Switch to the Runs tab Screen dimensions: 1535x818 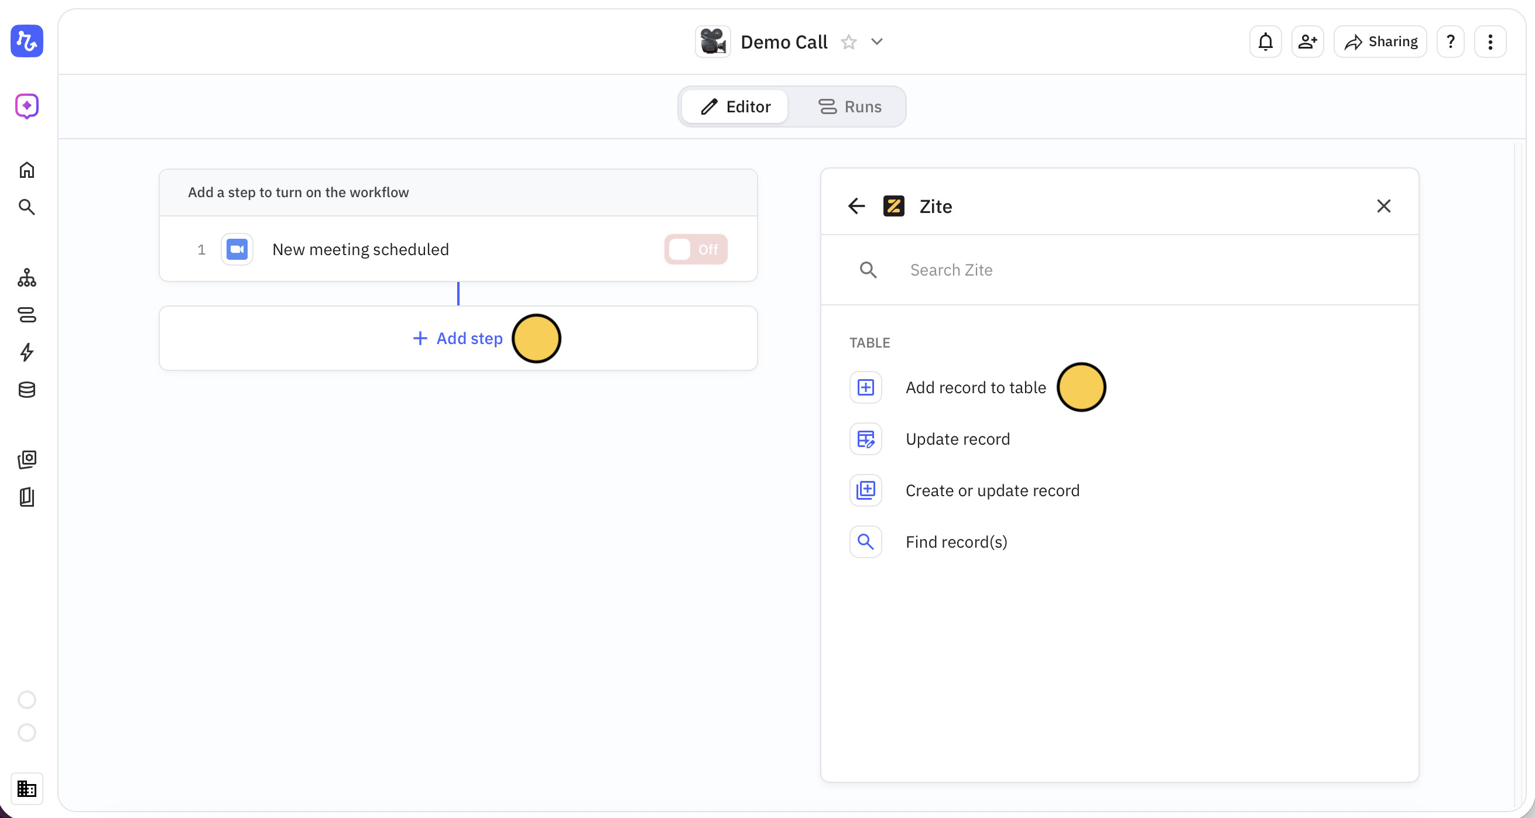(x=849, y=106)
